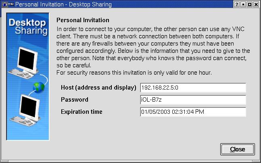Click the globe icon between the computers
The height and width of the screenshot is (163, 261).
(39, 87)
